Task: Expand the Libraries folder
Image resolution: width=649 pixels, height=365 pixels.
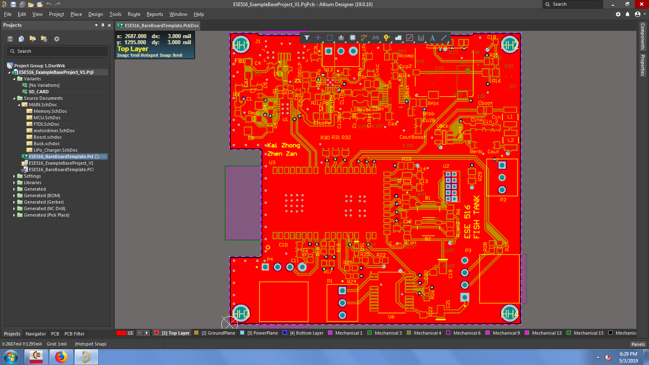Action: pos(14,182)
